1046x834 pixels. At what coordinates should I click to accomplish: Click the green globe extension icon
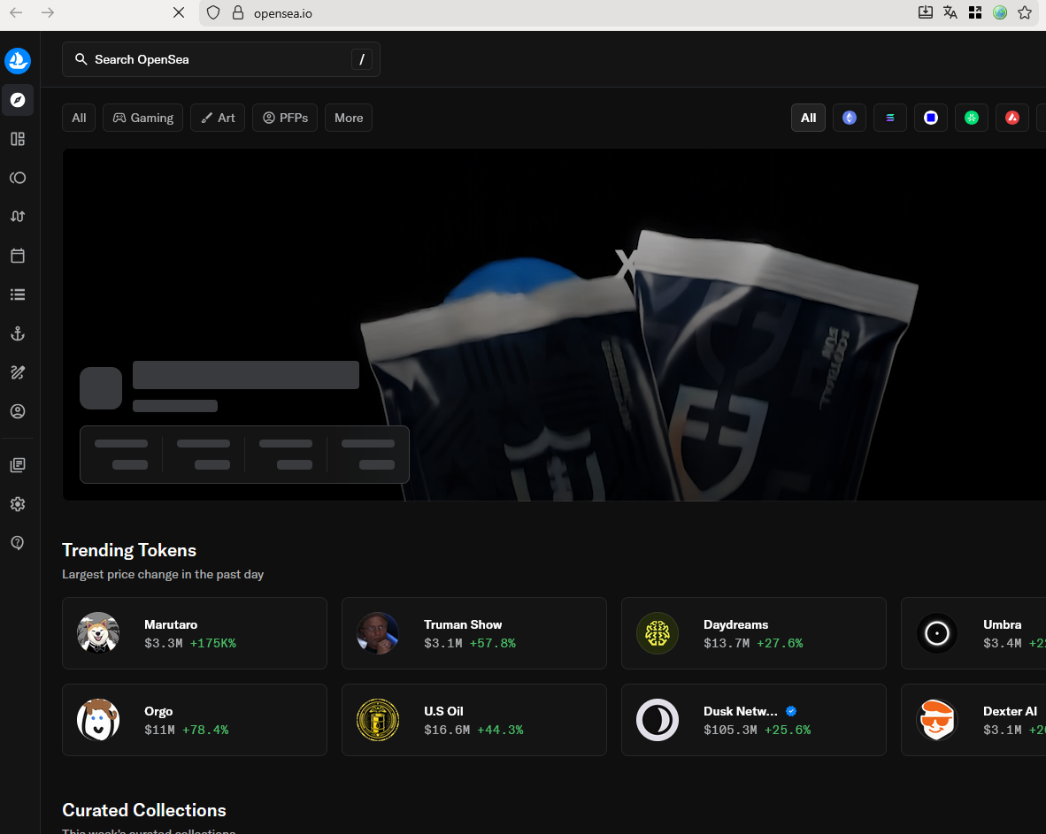[999, 12]
